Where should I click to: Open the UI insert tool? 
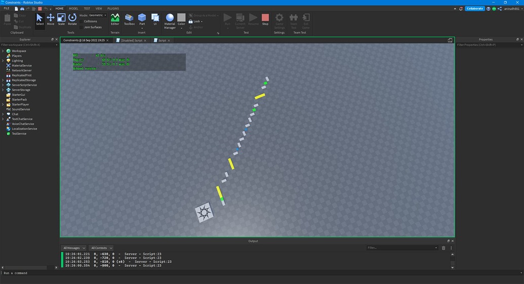(x=155, y=19)
